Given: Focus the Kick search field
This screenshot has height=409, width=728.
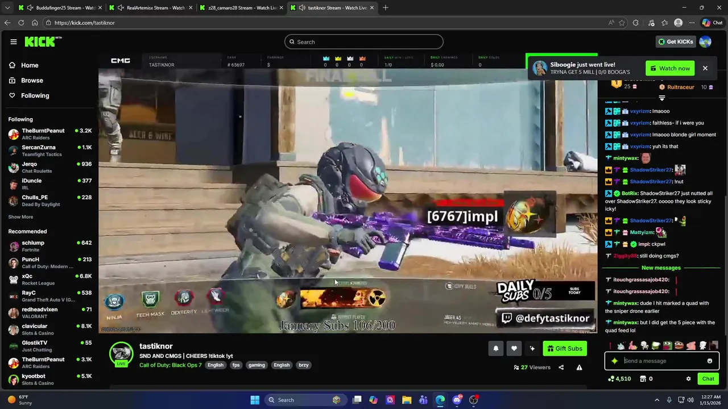Looking at the screenshot, I should pos(364,41).
